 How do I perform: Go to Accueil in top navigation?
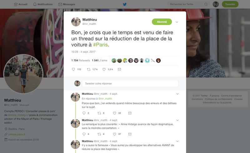[x=21, y=4]
